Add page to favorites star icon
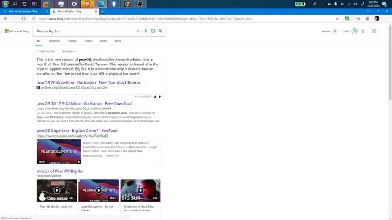Viewport: 392px width, 220px height. point(337,19)
